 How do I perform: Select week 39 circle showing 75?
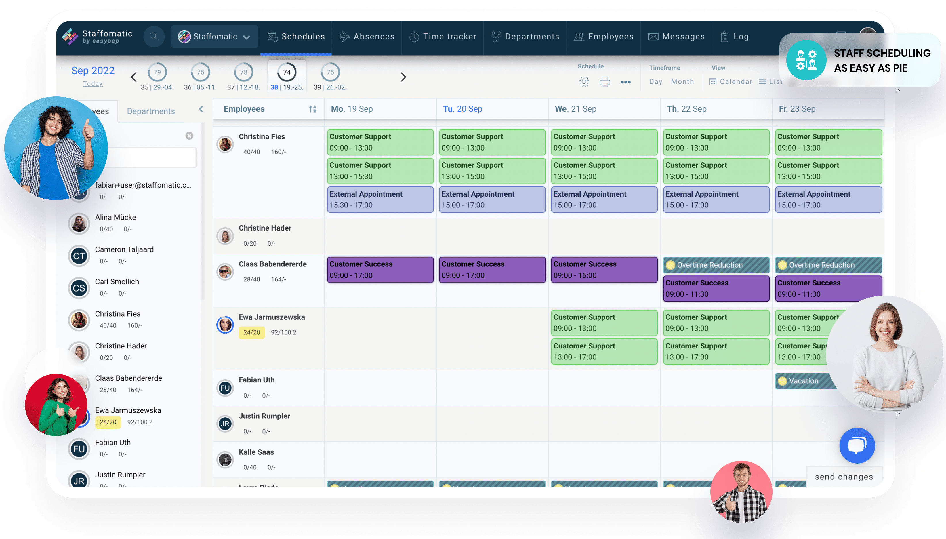(330, 72)
